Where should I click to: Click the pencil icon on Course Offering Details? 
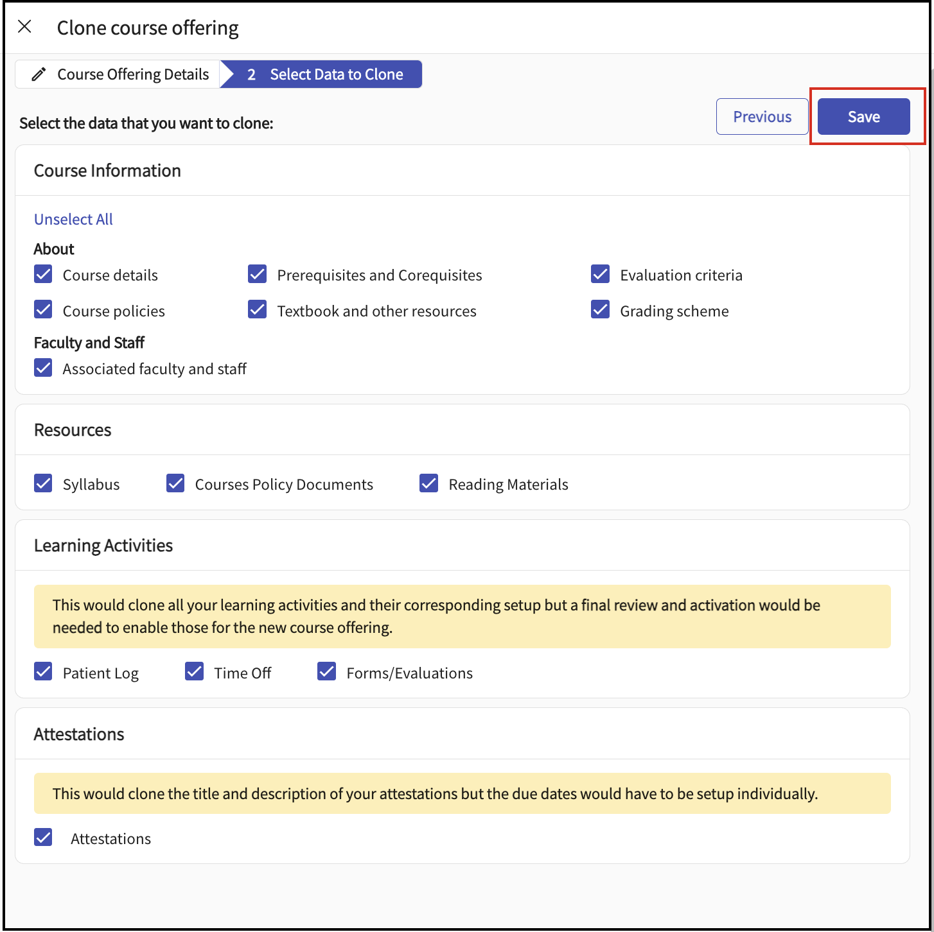pyautogui.click(x=39, y=74)
